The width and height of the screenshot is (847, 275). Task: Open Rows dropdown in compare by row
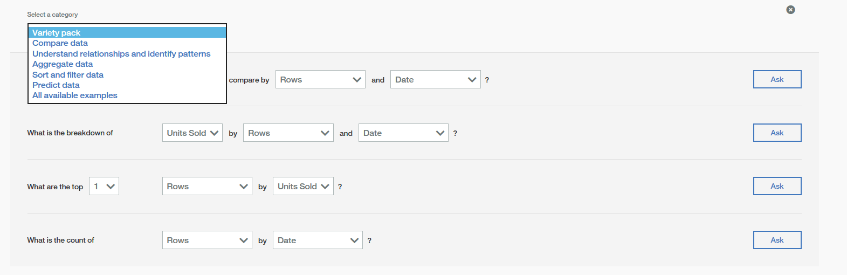[320, 79]
